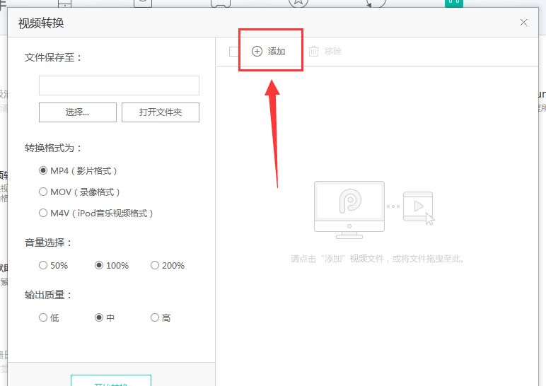Click the 添加 (add) plus icon
The width and height of the screenshot is (546, 386).
click(x=257, y=52)
